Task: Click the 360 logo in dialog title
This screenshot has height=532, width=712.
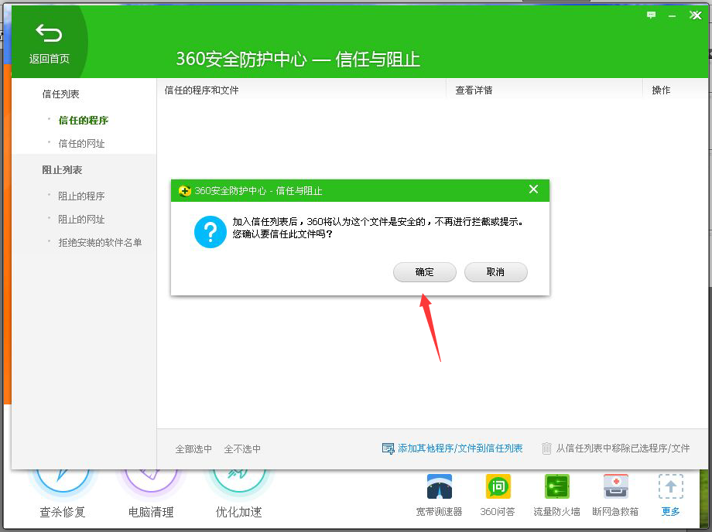Action: click(x=184, y=191)
